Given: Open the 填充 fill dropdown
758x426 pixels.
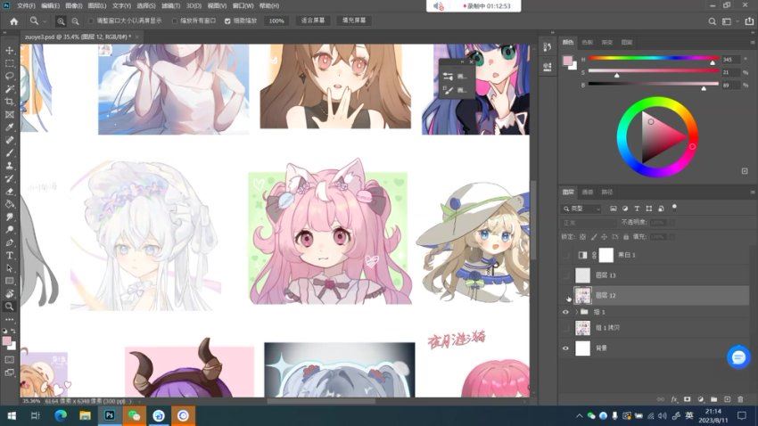Looking at the screenshot, I should (x=671, y=237).
